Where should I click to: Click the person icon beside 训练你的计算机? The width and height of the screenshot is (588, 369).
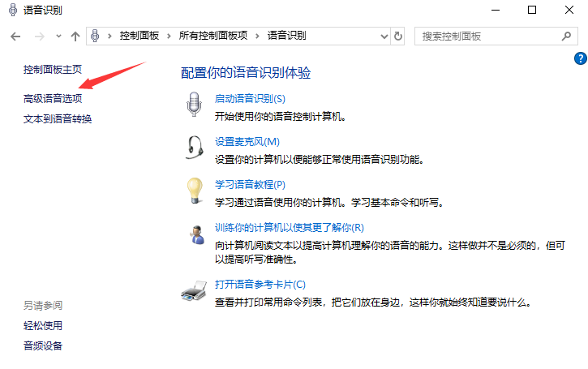(x=195, y=235)
